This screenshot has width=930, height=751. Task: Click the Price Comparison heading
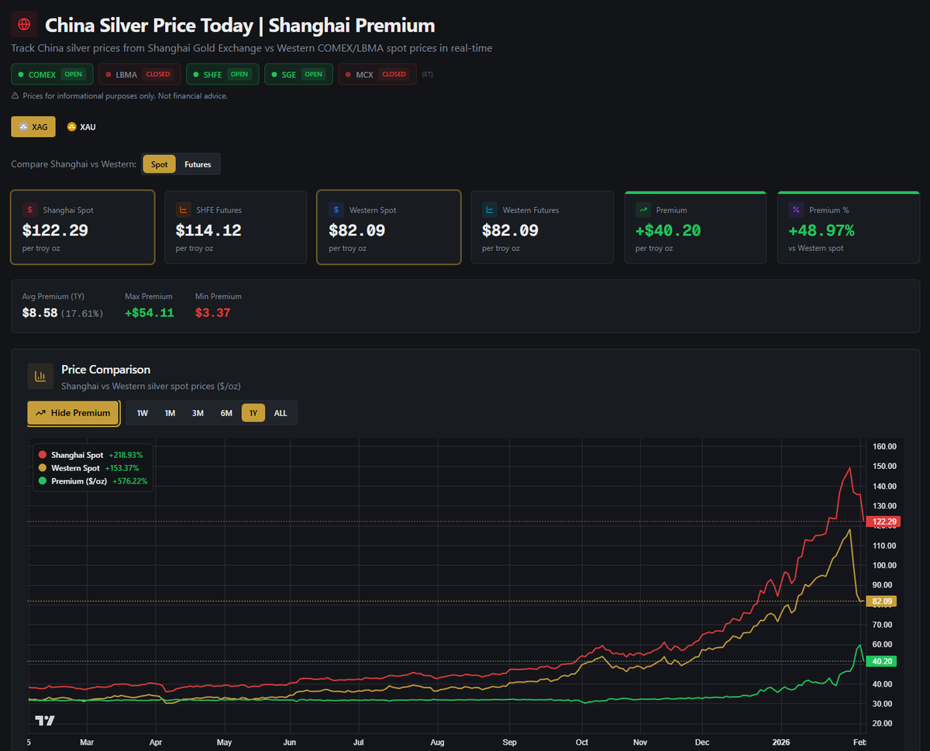tap(105, 370)
